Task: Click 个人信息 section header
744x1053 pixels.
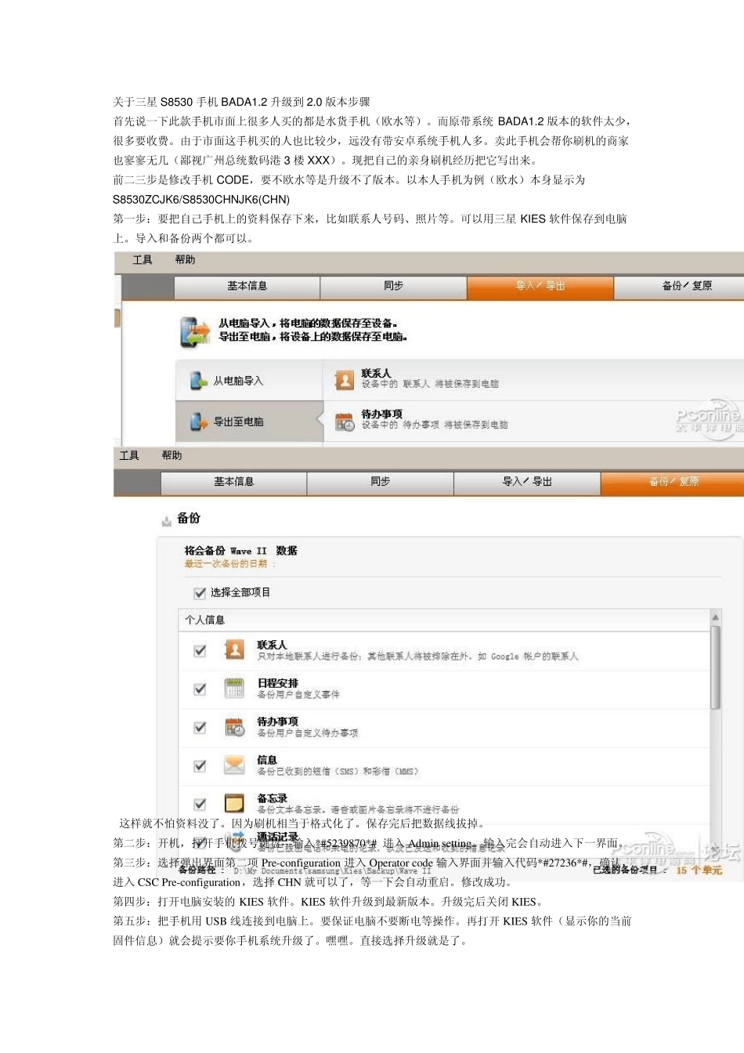Action: pyautogui.click(x=204, y=620)
